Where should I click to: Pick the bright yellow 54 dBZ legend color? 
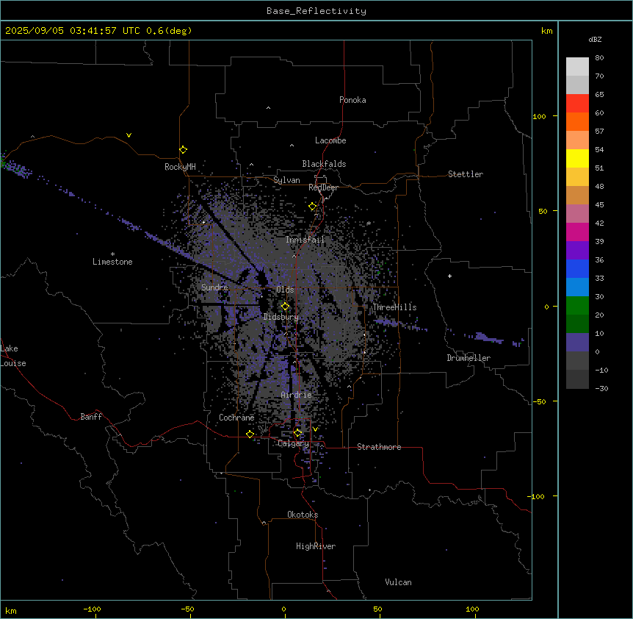click(x=577, y=158)
